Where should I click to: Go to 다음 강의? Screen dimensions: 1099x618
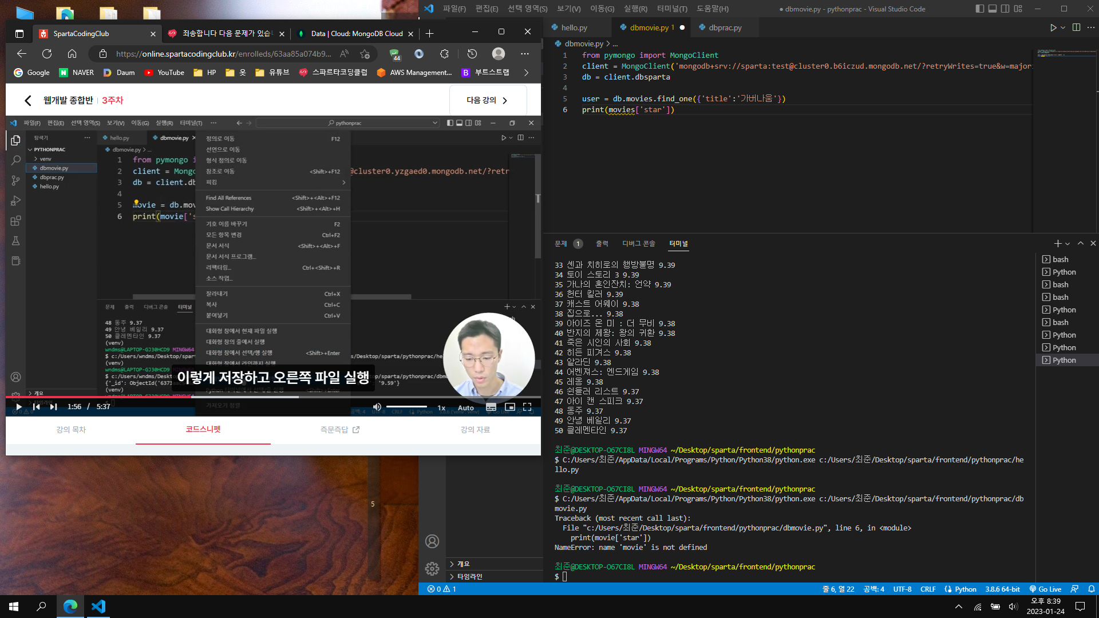point(488,100)
